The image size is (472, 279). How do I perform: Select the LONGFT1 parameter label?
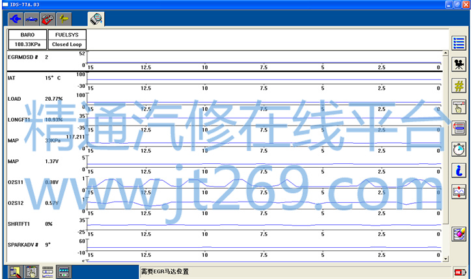tap(19, 120)
